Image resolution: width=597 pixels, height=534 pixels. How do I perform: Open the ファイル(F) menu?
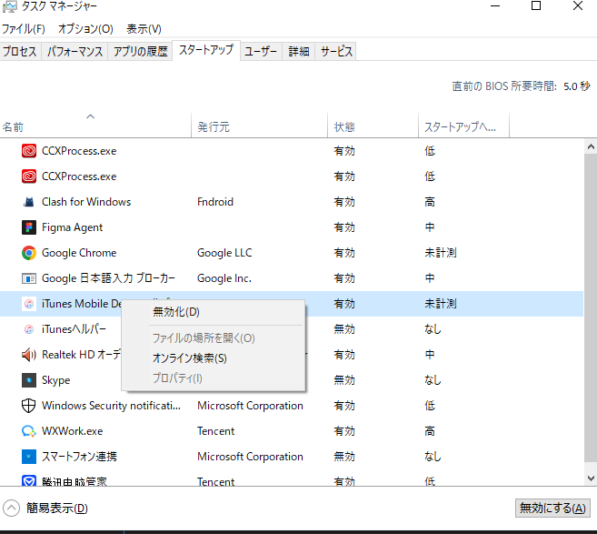pyautogui.click(x=24, y=28)
